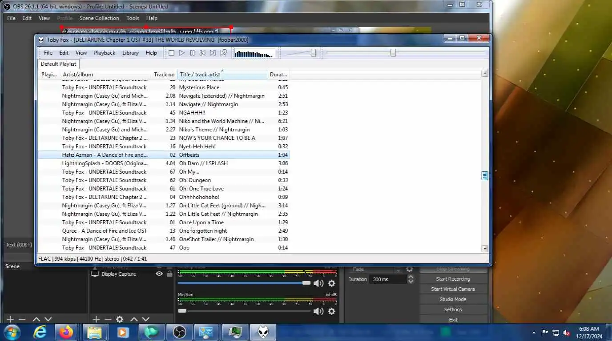Screen dimensions: 612x341
Task: Open transition properties gear beside Fade
Action: 409,269
